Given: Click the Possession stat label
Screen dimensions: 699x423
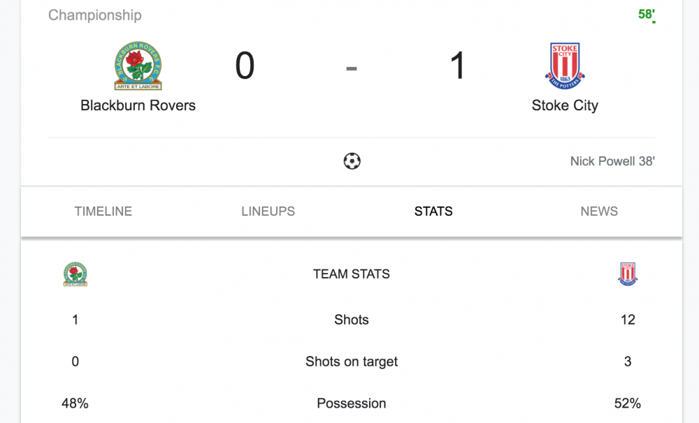Looking at the screenshot, I should coord(352,403).
